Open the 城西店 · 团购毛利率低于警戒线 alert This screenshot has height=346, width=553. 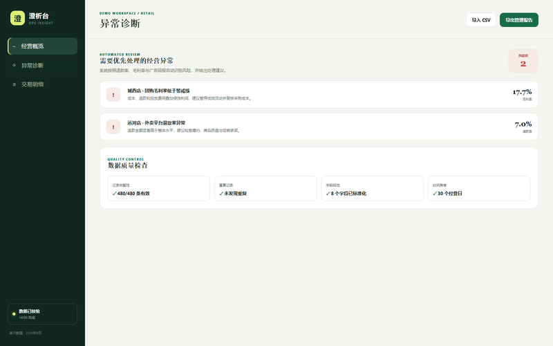coord(319,94)
